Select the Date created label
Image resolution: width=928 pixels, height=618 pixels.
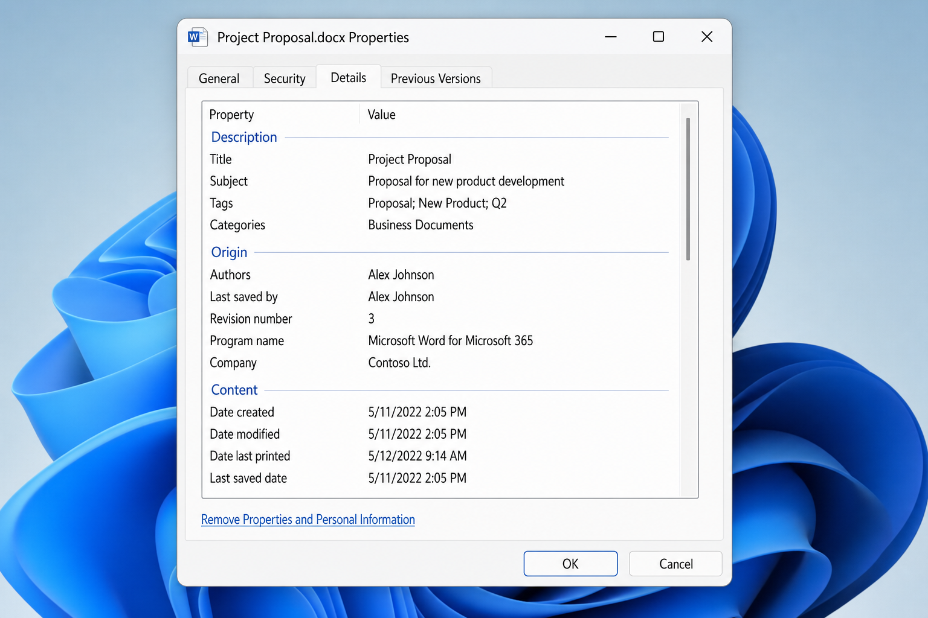coord(242,412)
